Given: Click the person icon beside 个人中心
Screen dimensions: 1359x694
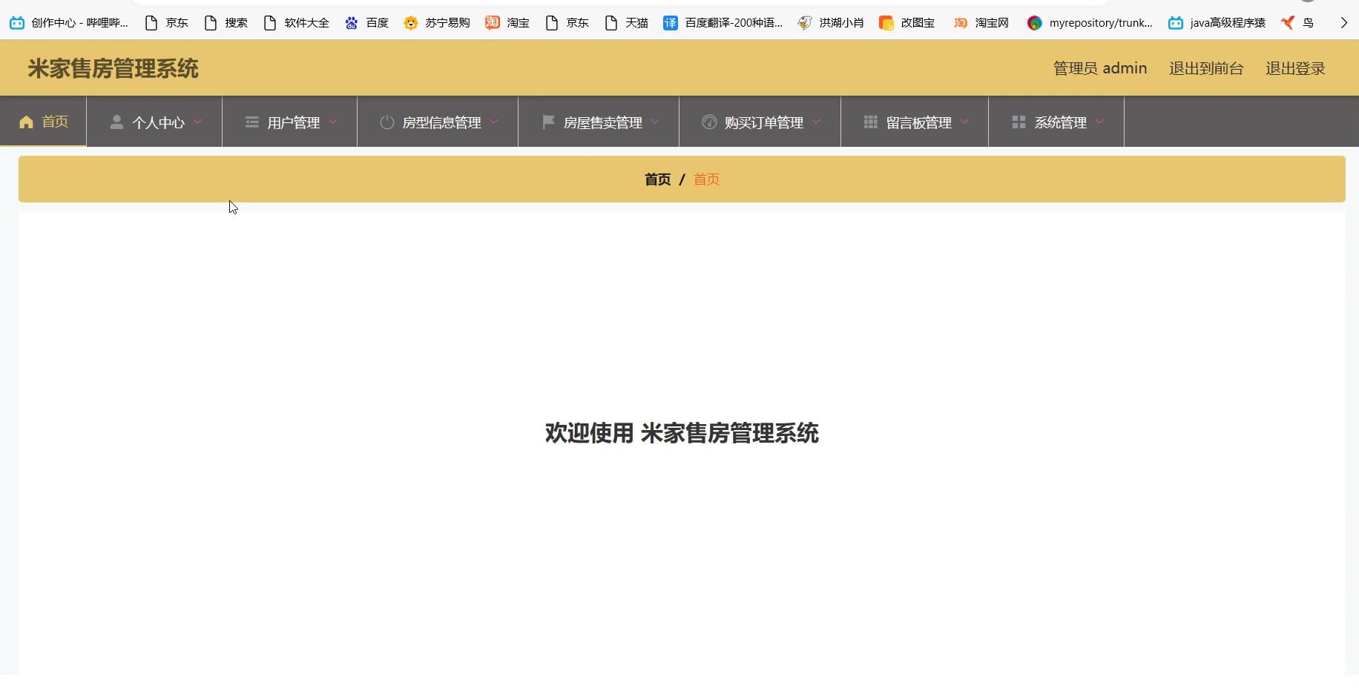Looking at the screenshot, I should pos(116,122).
